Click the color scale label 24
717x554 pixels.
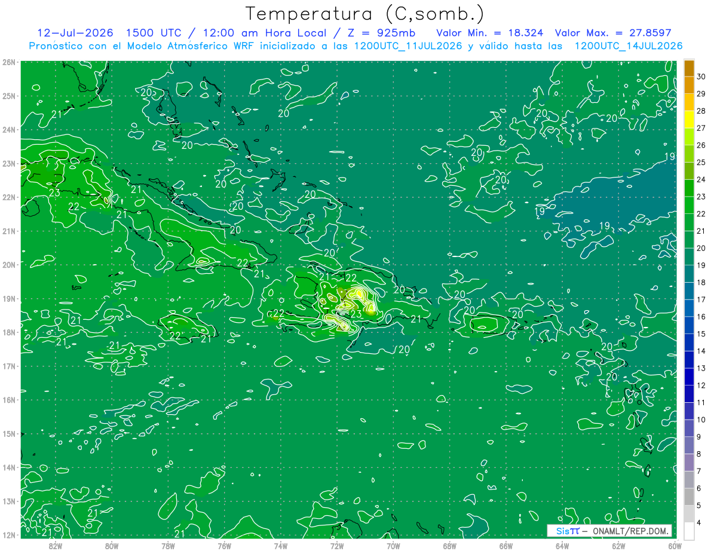(x=701, y=179)
